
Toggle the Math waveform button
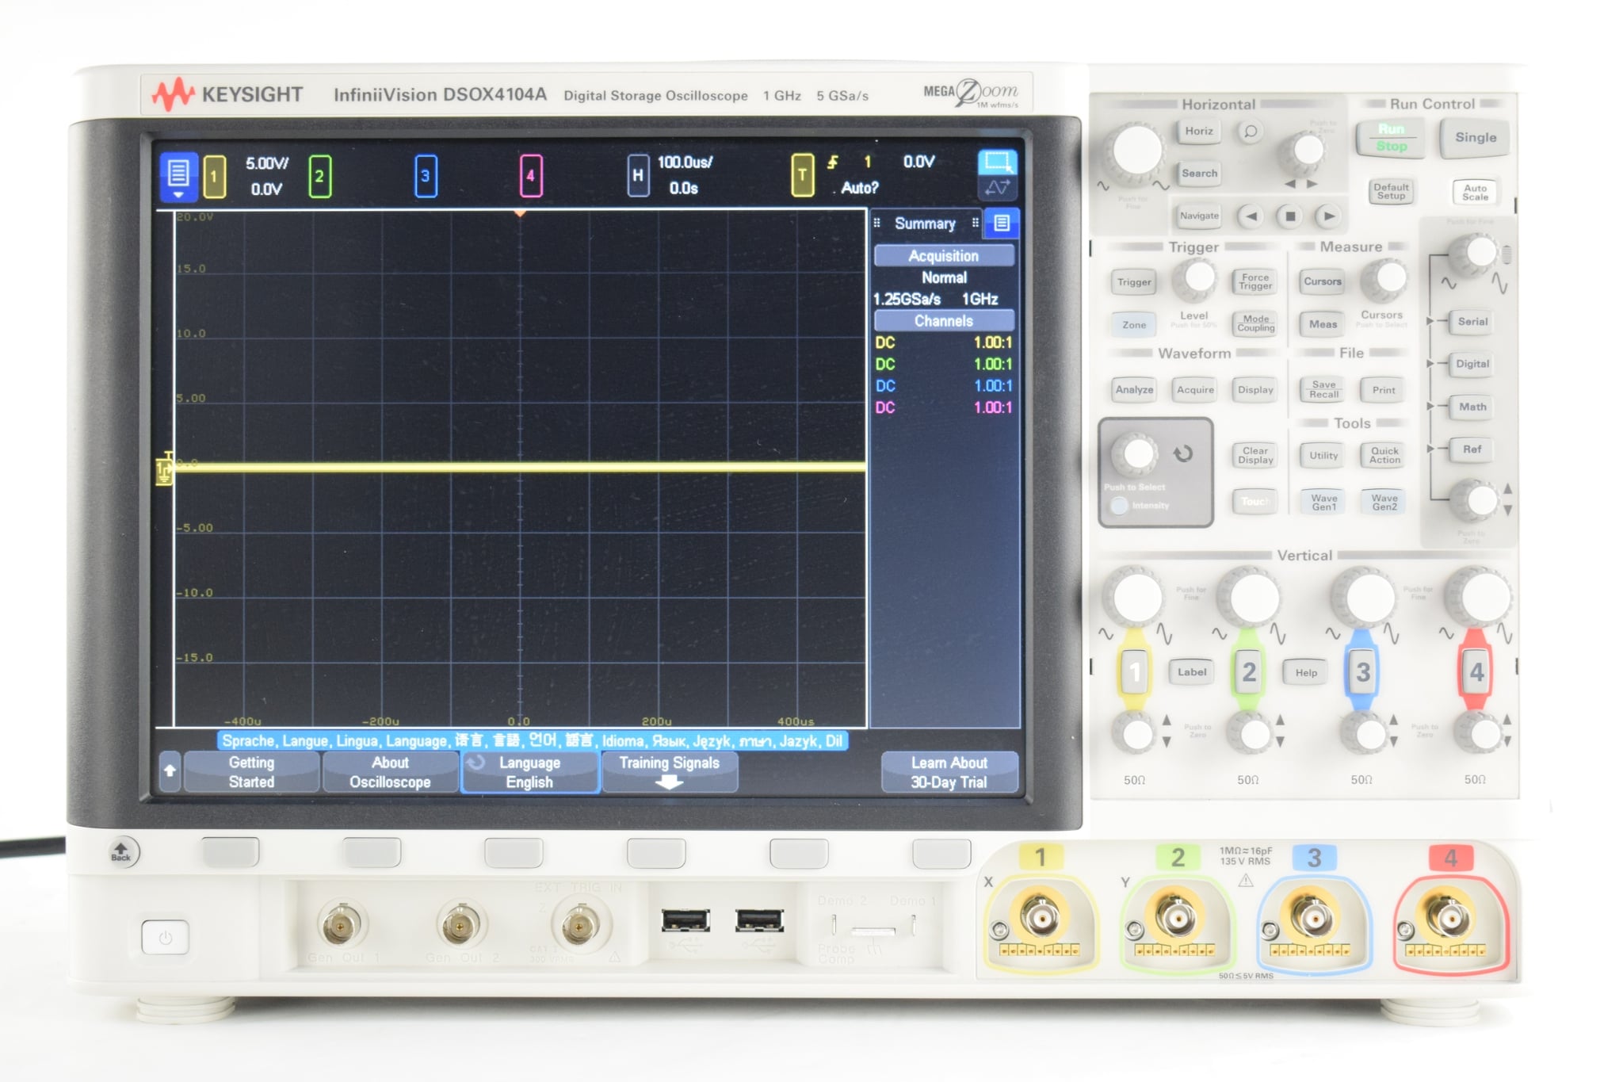click(x=1472, y=407)
